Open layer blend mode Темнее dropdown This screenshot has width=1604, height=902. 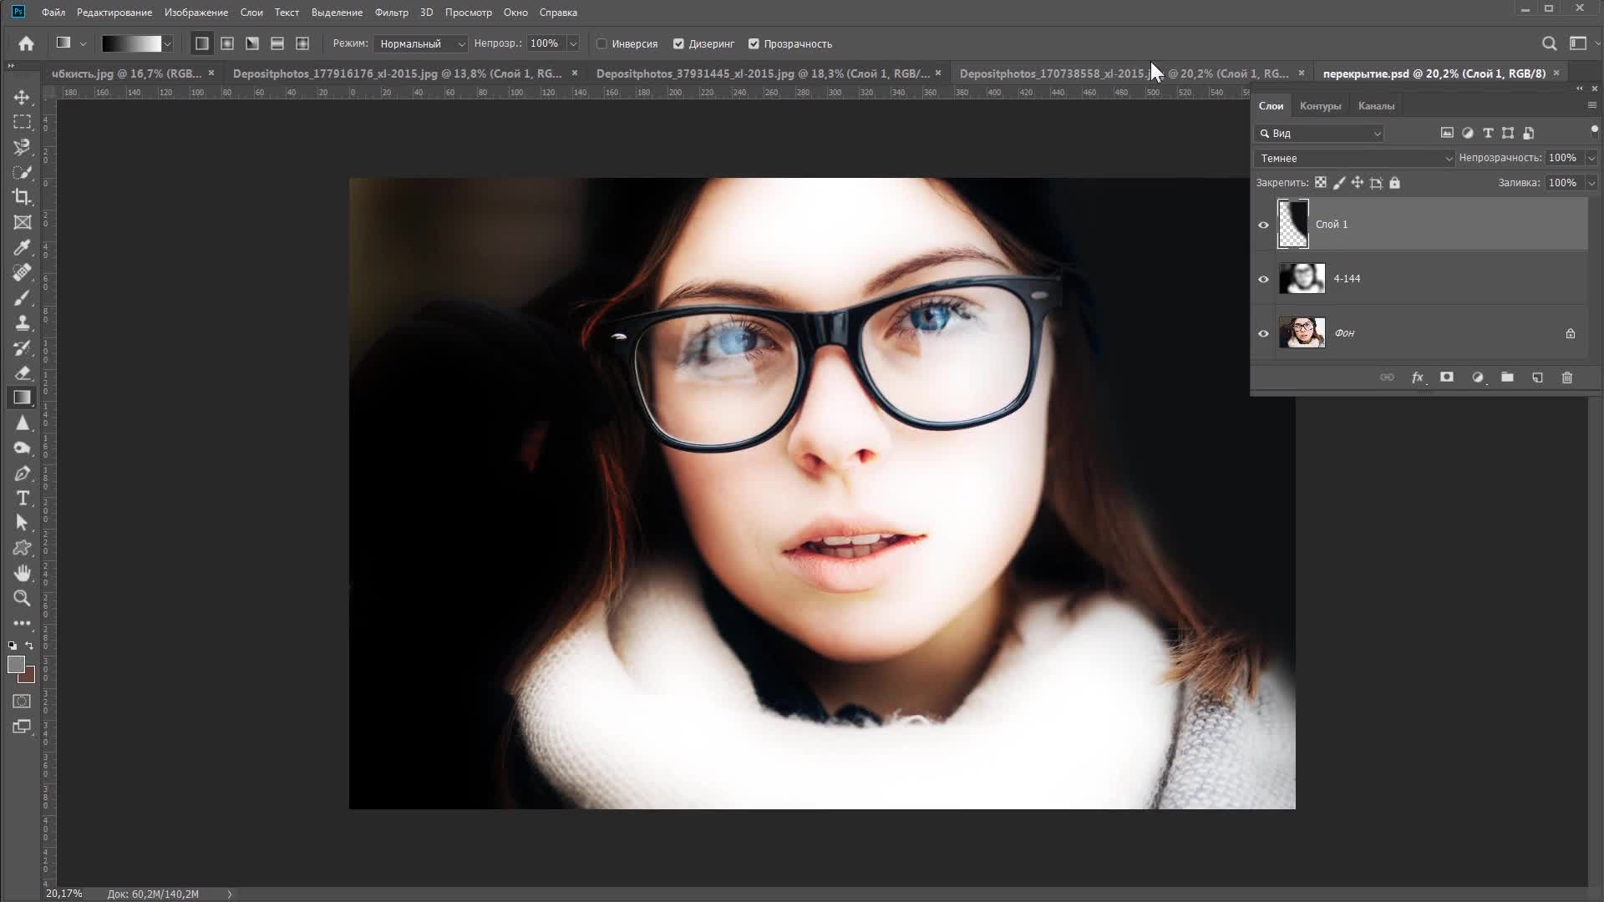coord(1354,158)
